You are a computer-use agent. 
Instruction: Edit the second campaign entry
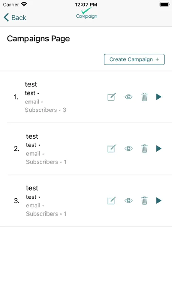[112, 149]
